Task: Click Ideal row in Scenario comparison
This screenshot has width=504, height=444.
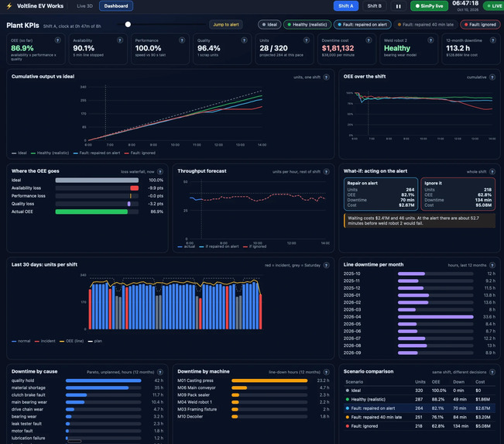Action: pyautogui.click(x=420, y=391)
